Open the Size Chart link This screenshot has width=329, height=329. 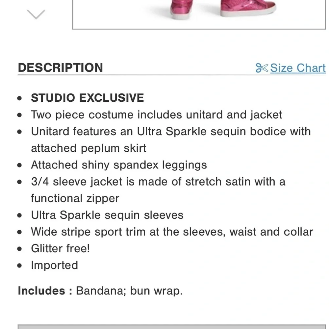298,68
